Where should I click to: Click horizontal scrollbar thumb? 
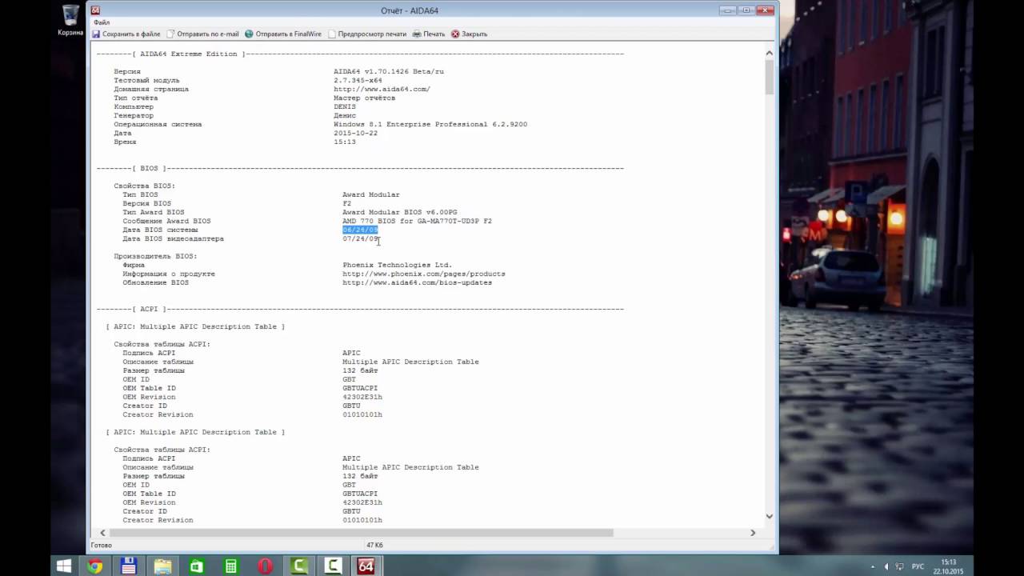pyautogui.click(x=362, y=533)
